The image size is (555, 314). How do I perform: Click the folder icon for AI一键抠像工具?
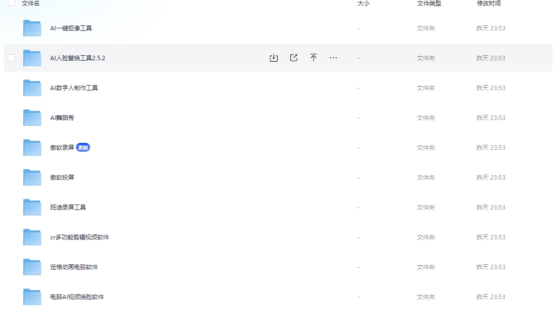point(32,28)
